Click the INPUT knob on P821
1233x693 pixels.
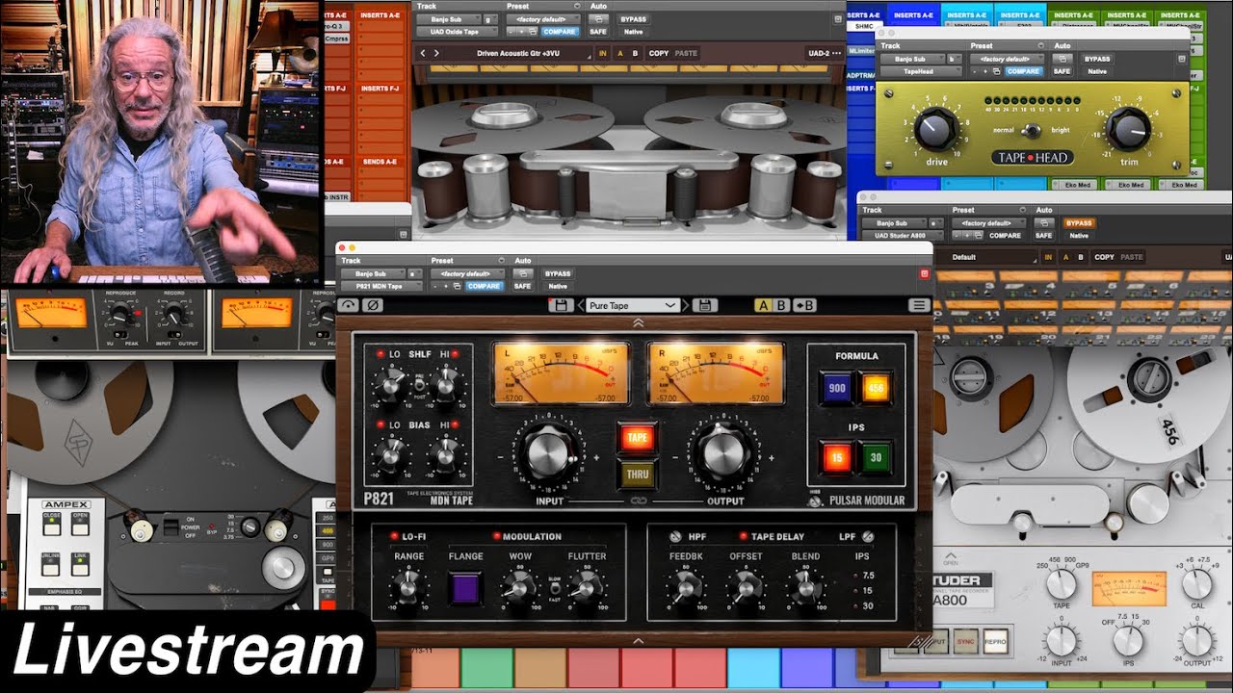coord(547,453)
